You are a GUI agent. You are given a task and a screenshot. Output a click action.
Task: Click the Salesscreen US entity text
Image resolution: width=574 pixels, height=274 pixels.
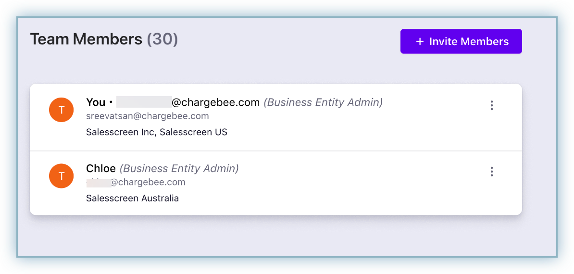click(193, 132)
